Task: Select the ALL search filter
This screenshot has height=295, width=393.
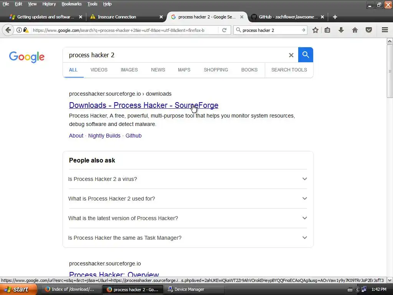Action: click(73, 70)
